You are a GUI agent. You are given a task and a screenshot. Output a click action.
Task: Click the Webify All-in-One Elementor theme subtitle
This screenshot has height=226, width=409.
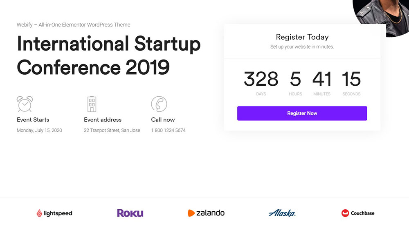(x=73, y=25)
